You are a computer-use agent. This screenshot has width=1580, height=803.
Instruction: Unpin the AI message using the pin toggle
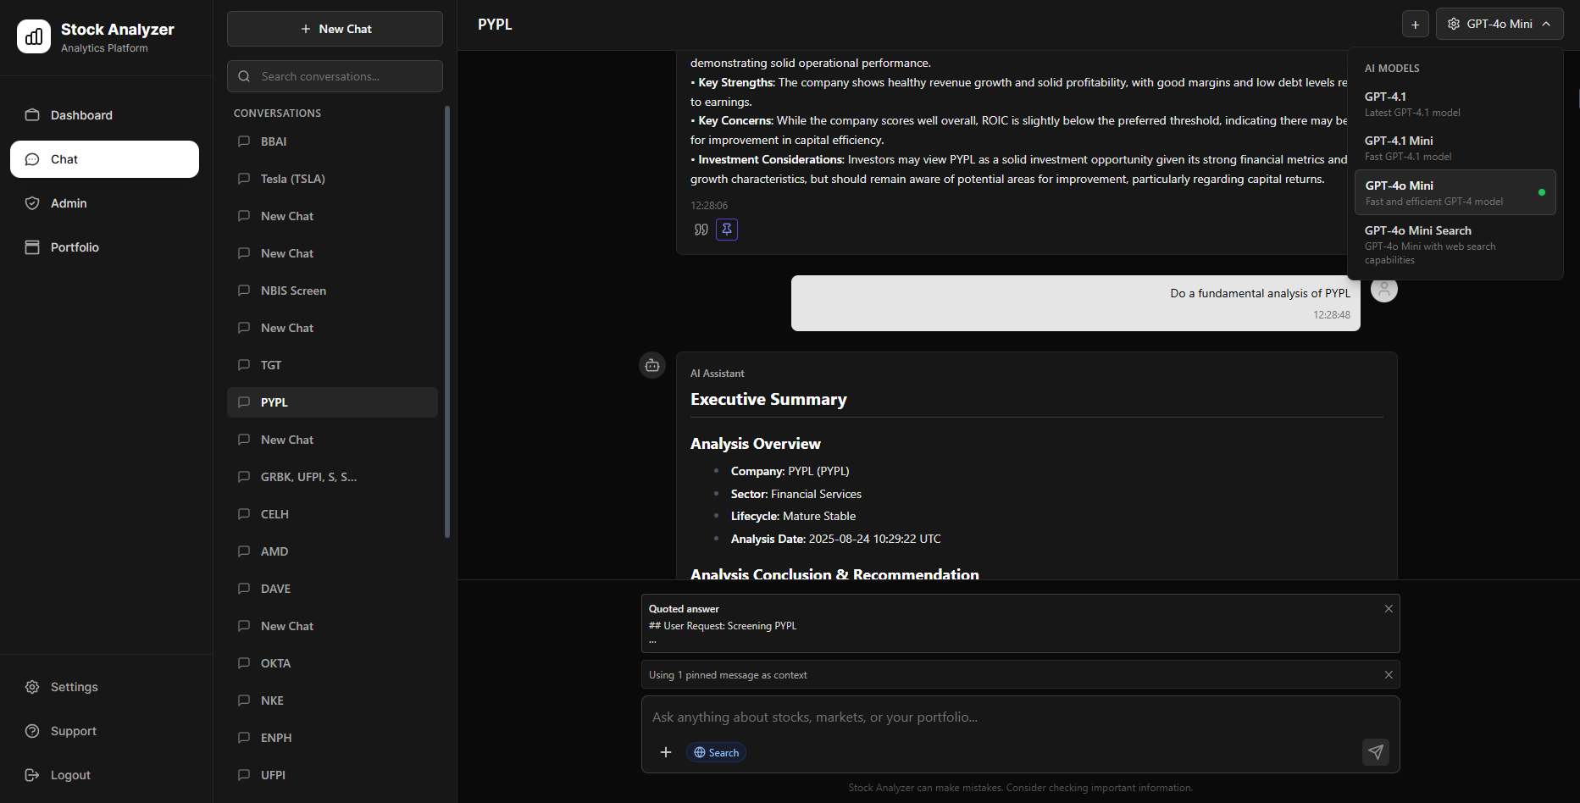click(727, 230)
